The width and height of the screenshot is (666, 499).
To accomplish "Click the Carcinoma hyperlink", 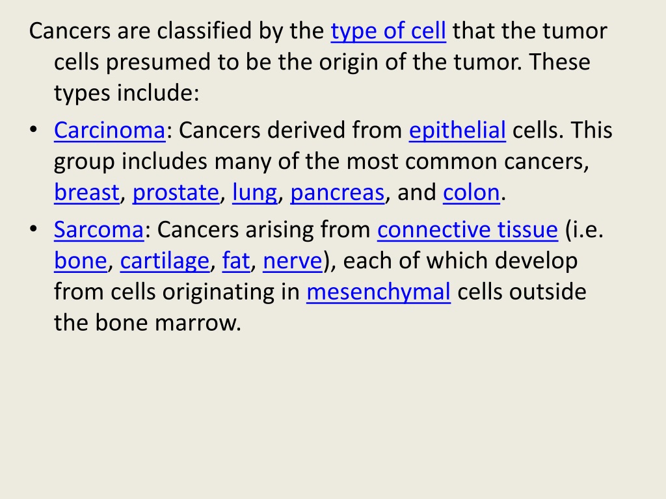I will click(109, 130).
